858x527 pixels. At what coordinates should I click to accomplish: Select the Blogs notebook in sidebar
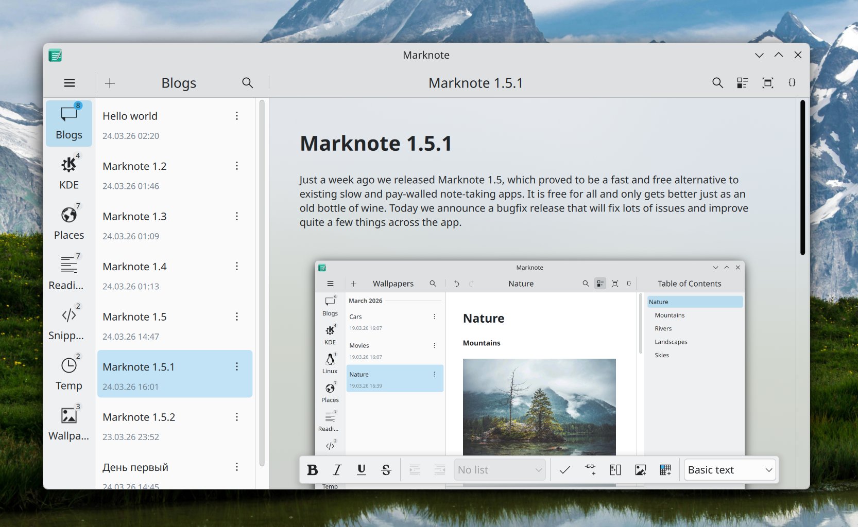(x=69, y=124)
